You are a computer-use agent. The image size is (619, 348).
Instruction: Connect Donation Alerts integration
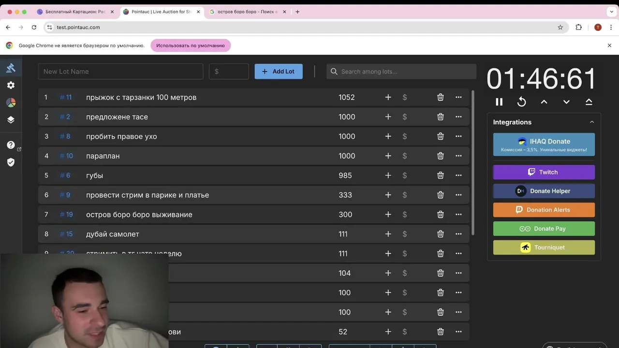544,210
